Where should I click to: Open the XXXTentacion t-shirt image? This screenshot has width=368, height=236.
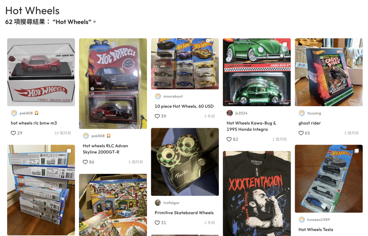(x=257, y=194)
